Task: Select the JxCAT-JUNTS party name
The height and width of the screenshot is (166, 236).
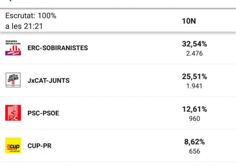Action: (x=48, y=80)
